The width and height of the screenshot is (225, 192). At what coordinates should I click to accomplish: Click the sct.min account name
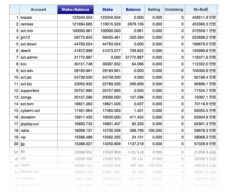27,31
